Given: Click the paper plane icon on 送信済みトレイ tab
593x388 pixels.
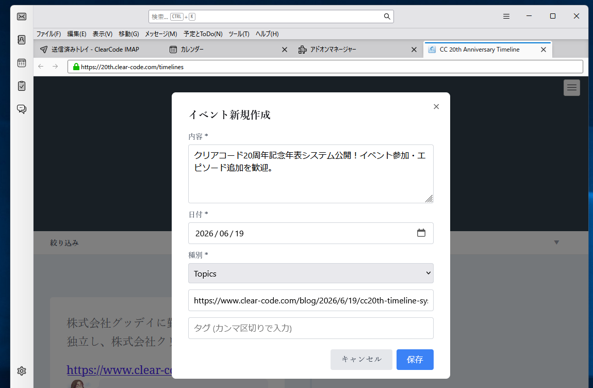Looking at the screenshot, I should point(44,50).
